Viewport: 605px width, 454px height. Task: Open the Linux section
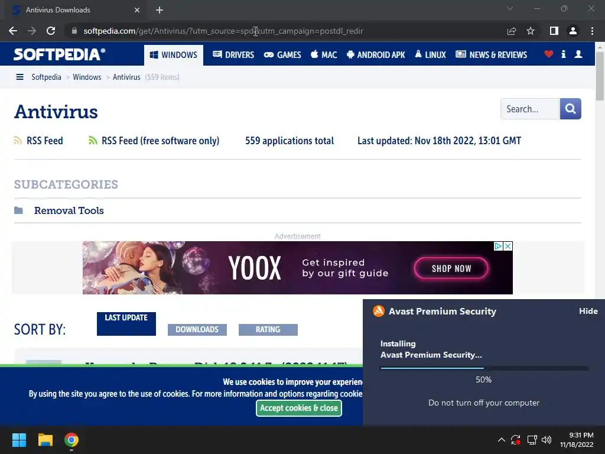tap(430, 55)
